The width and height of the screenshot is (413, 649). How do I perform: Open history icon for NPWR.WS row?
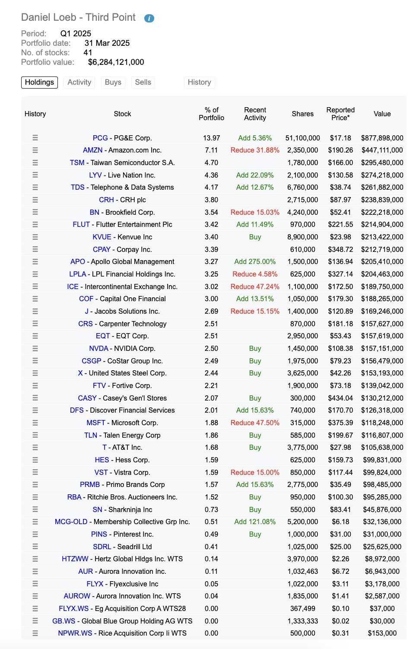tap(35, 633)
